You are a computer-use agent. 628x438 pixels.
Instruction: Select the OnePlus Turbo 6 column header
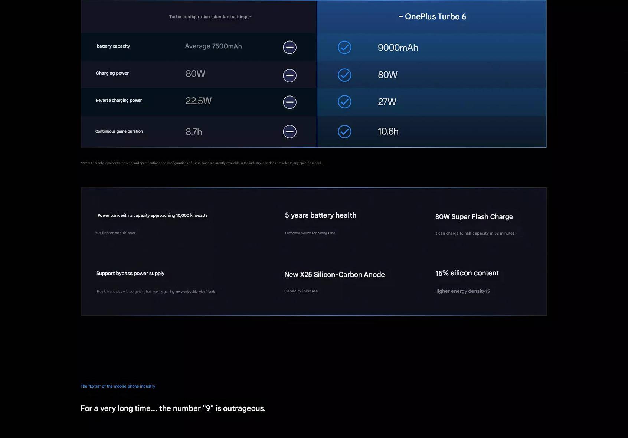(x=432, y=17)
